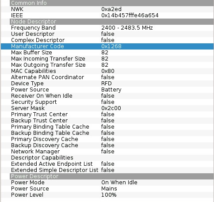214x202 pixels.
Task: Select the Common Info section header
Action: (112, 3)
